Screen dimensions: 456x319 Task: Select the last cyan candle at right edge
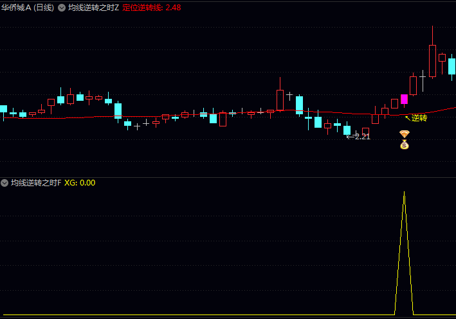451,66
